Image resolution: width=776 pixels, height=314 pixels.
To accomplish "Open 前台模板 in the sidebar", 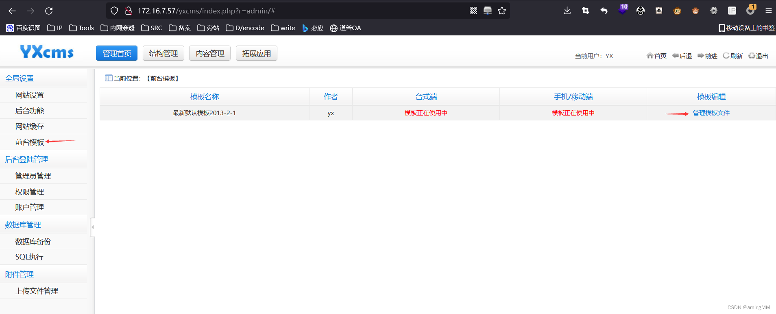I will coord(30,142).
